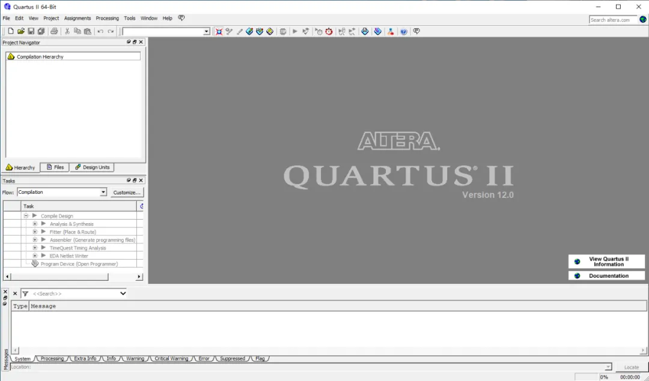Click the Save floppy disk icon
The width and height of the screenshot is (649, 381).
pos(31,31)
